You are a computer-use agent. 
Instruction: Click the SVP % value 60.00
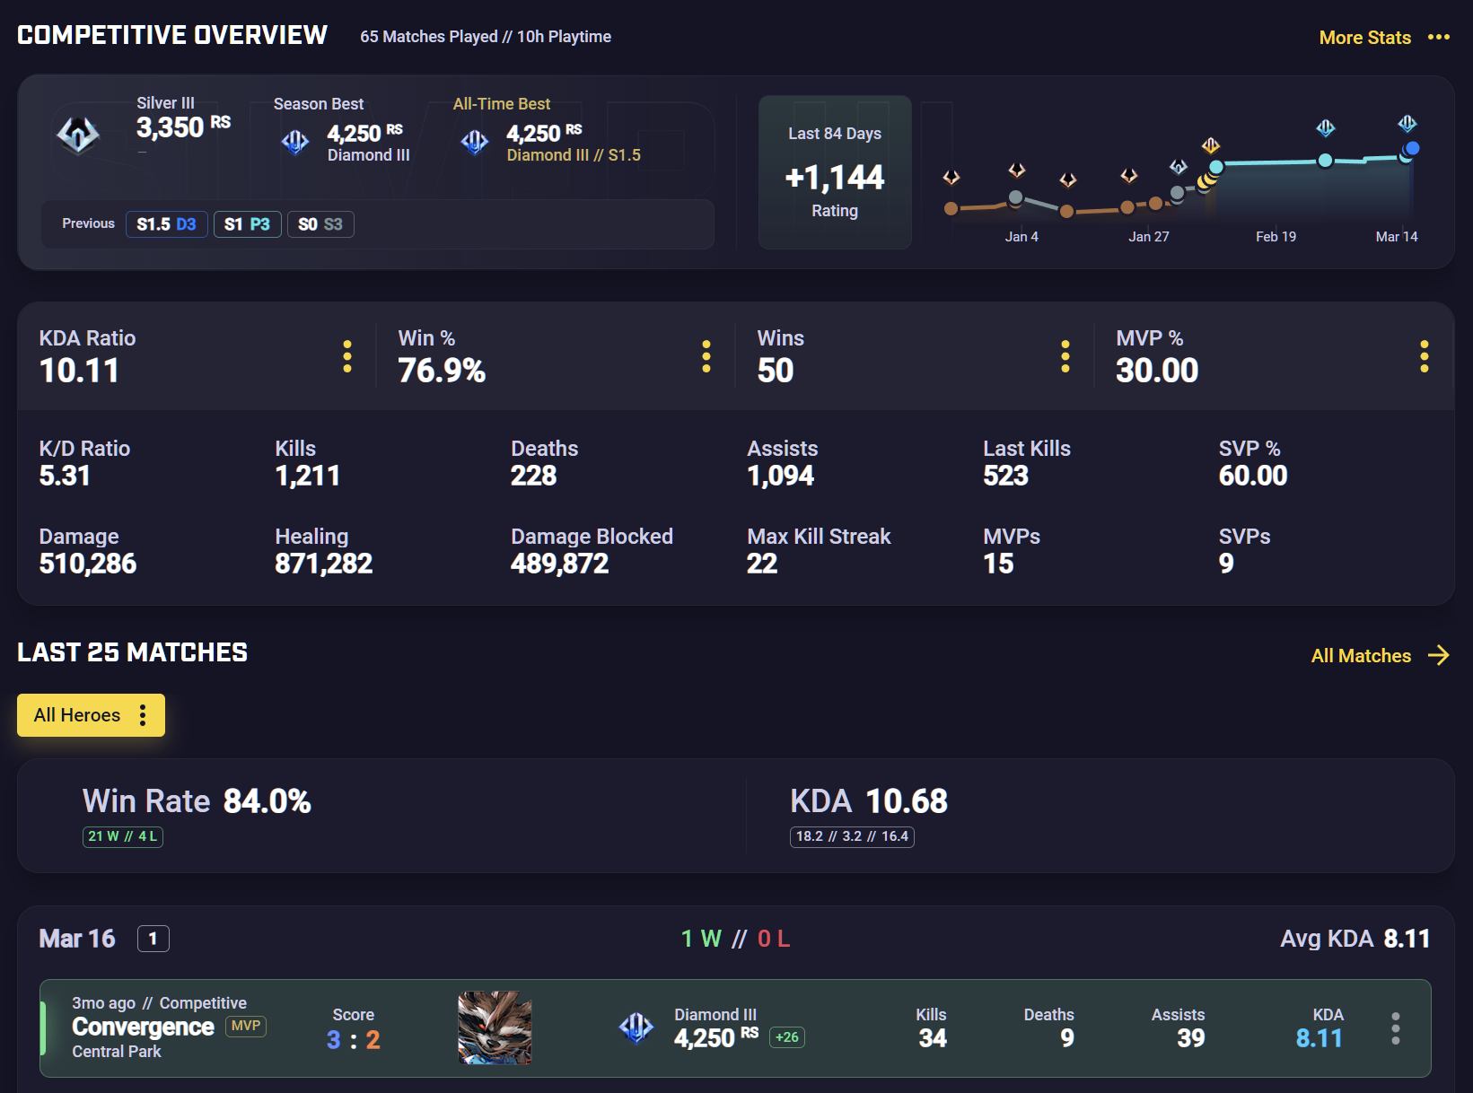[1253, 476]
